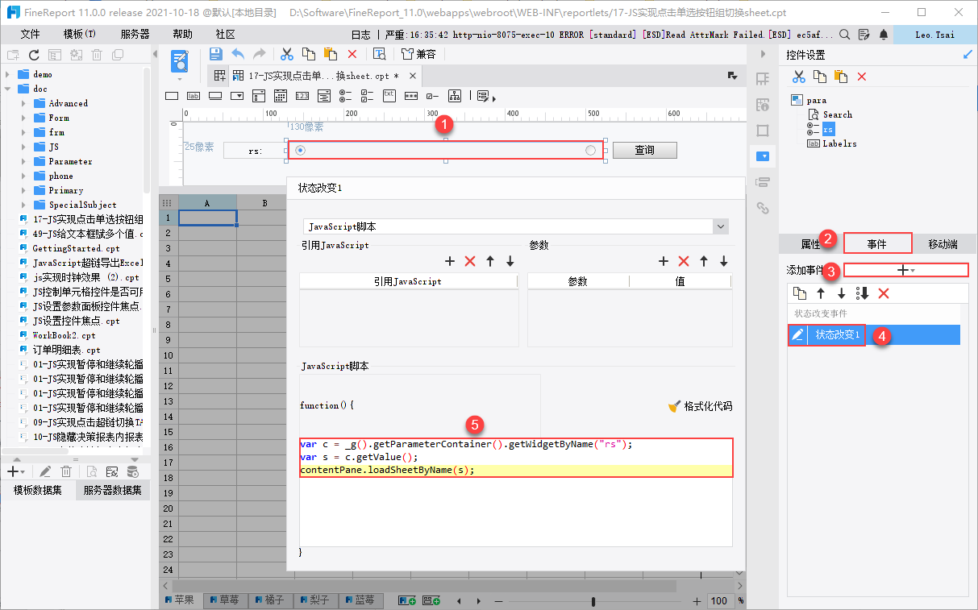Viewport: 978px width, 610px height.
Task: Add a new referenced JavaScript with the plus icon
Action: tap(450, 261)
